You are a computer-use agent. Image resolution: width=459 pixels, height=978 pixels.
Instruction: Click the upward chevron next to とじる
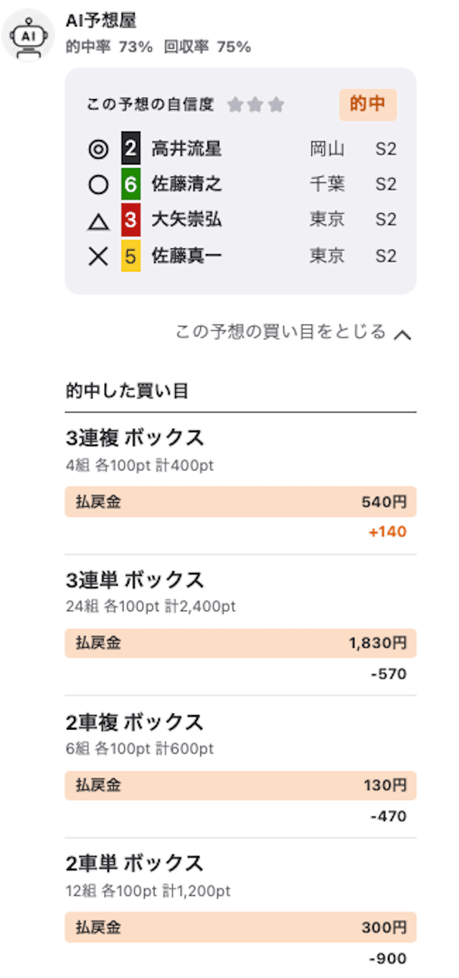[403, 334]
